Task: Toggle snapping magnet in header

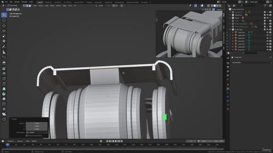Action: point(113,6)
